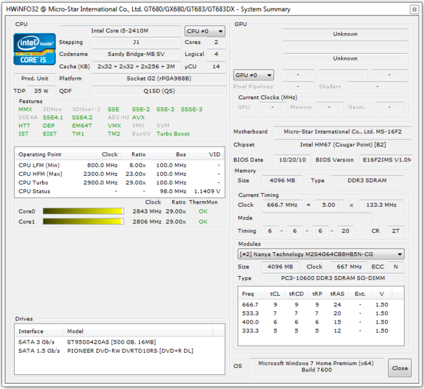The height and width of the screenshot is (389, 424).
Task: Click the VID column header
Action: [x=207, y=154]
